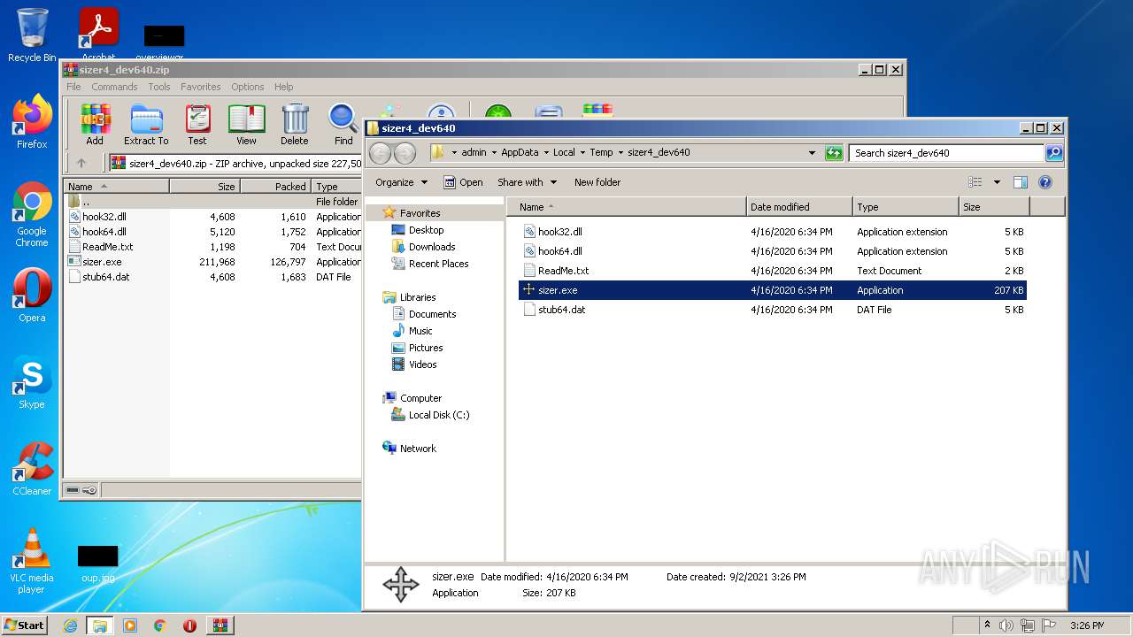Screen dimensions: 1133x637
Task: Open Internet Explorer from the taskbar
Action: tap(70, 625)
